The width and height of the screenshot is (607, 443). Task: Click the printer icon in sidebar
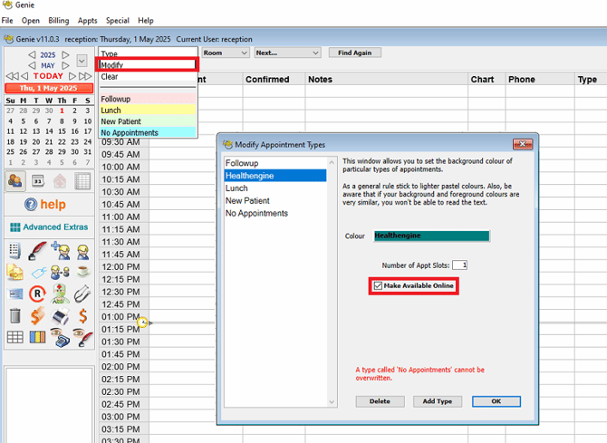(60, 316)
